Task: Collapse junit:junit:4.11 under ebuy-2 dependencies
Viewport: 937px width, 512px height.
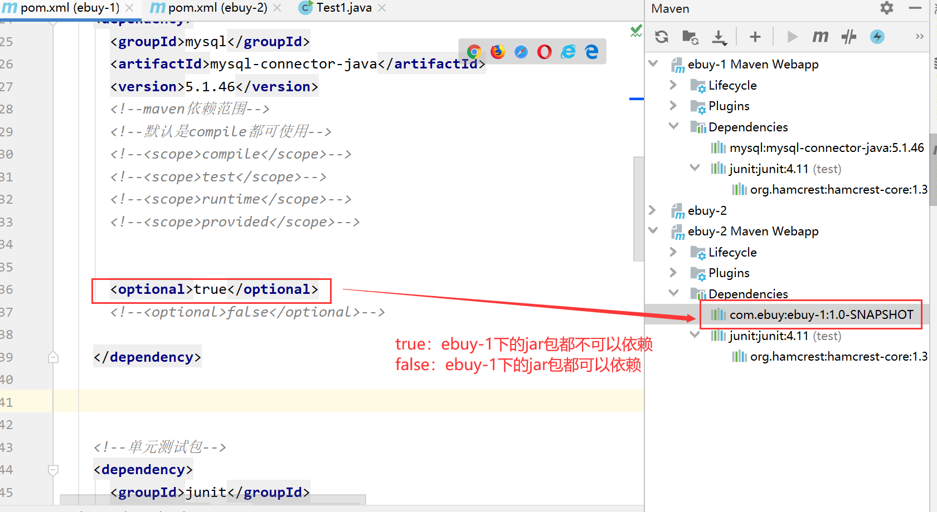Action: coord(695,334)
